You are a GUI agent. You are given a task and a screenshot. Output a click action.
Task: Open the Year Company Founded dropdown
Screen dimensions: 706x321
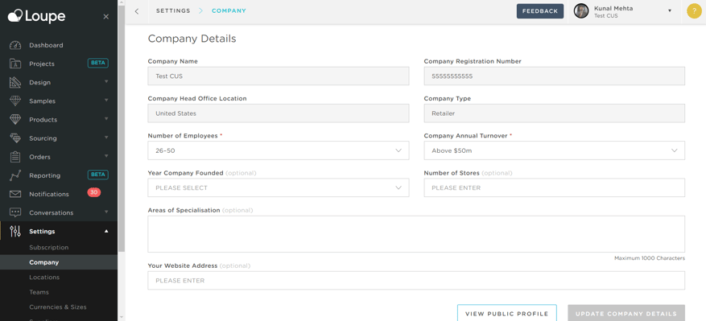tap(279, 187)
